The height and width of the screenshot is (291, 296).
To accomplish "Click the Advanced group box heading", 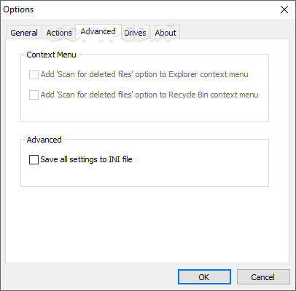I will coord(44,140).
